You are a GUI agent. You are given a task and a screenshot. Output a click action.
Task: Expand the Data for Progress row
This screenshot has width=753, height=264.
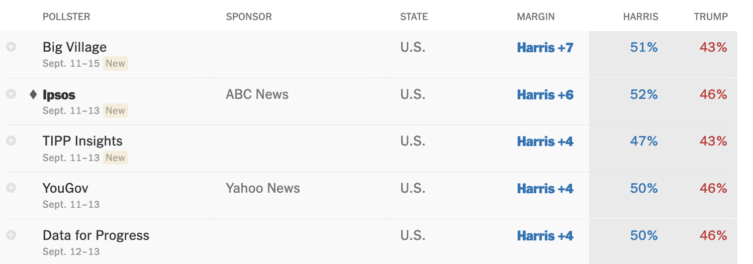pyautogui.click(x=11, y=235)
